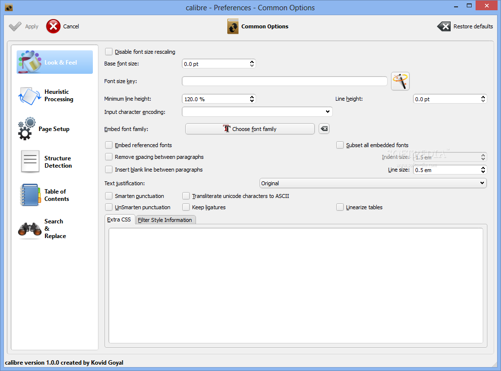Open the font size key wizard
The height and width of the screenshot is (371, 501).
pos(400,81)
